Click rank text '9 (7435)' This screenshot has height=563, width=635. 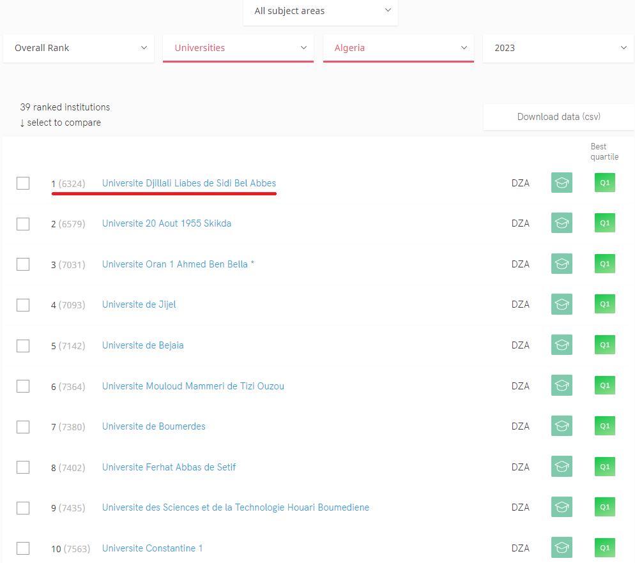pos(68,507)
